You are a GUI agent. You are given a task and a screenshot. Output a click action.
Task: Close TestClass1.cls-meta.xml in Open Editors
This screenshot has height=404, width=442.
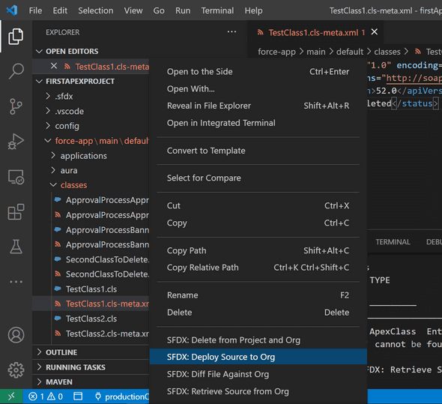[54, 66]
